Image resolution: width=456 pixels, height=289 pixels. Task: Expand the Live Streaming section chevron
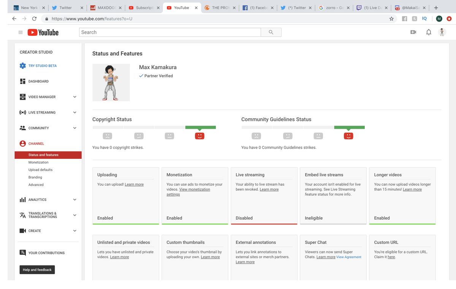click(x=75, y=112)
